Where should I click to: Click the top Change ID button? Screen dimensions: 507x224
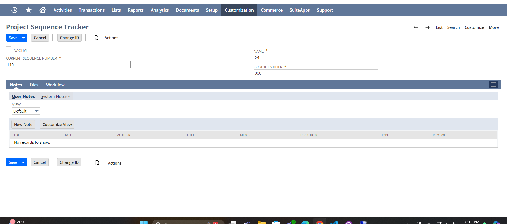coord(69,38)
